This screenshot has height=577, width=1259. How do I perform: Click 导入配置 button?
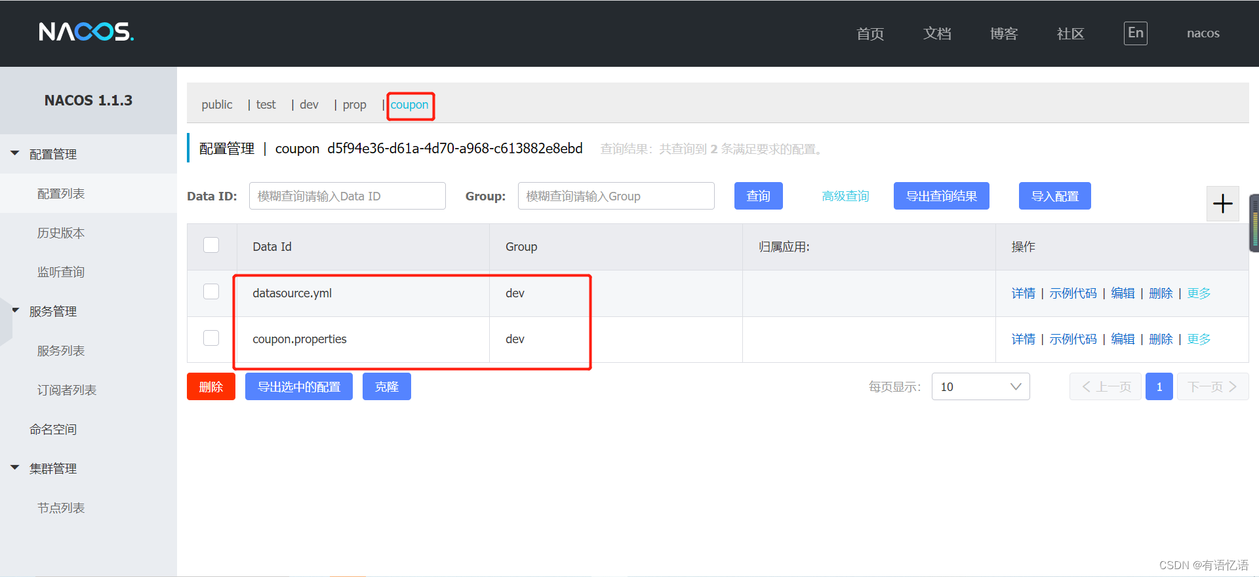(x=1055, y=196)
